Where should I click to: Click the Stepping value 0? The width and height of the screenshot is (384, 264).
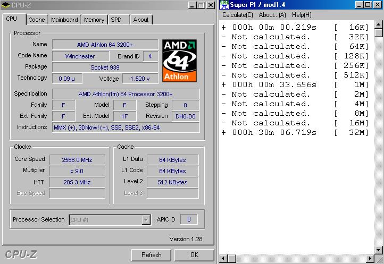pyautogui.click(x=186, y=105)
